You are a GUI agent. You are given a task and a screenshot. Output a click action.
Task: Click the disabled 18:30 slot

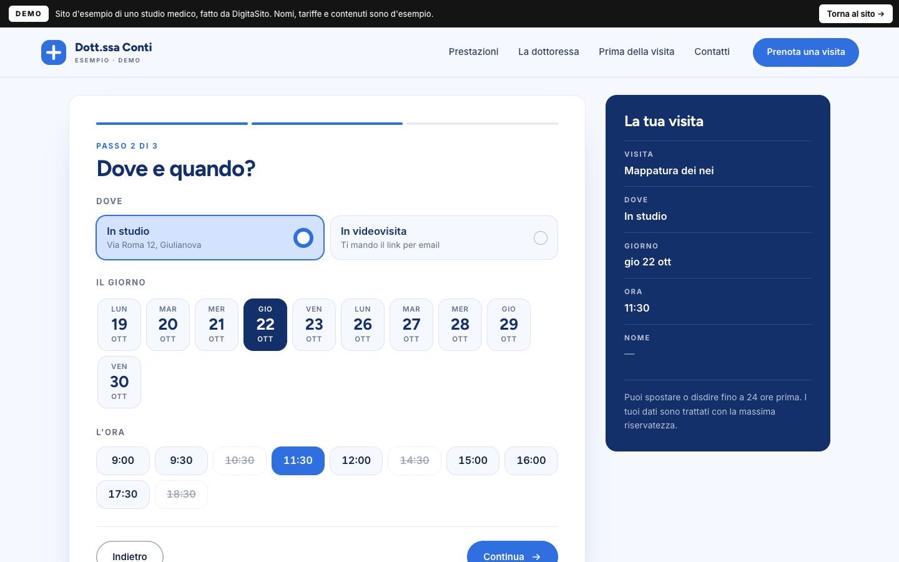coord(181,495)
